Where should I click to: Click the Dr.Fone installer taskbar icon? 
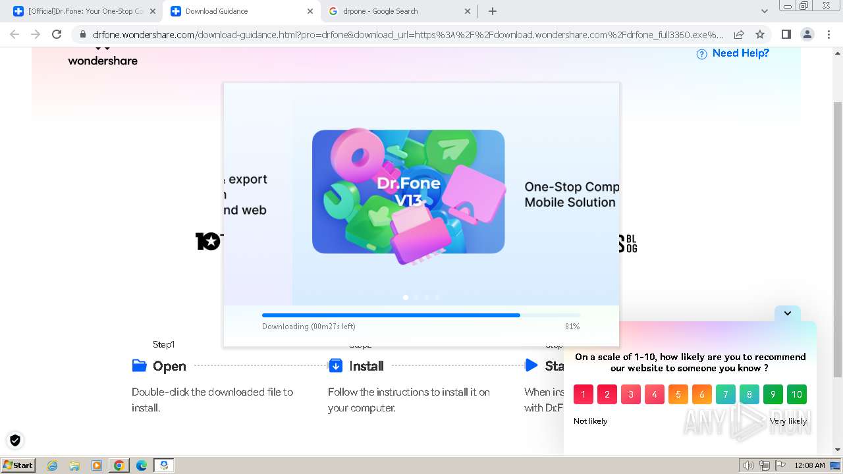(164, 465)
